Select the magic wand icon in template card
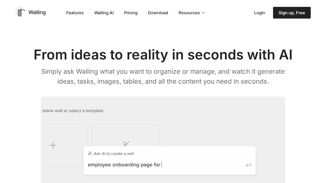326x183 pixels. coord(126,144)
